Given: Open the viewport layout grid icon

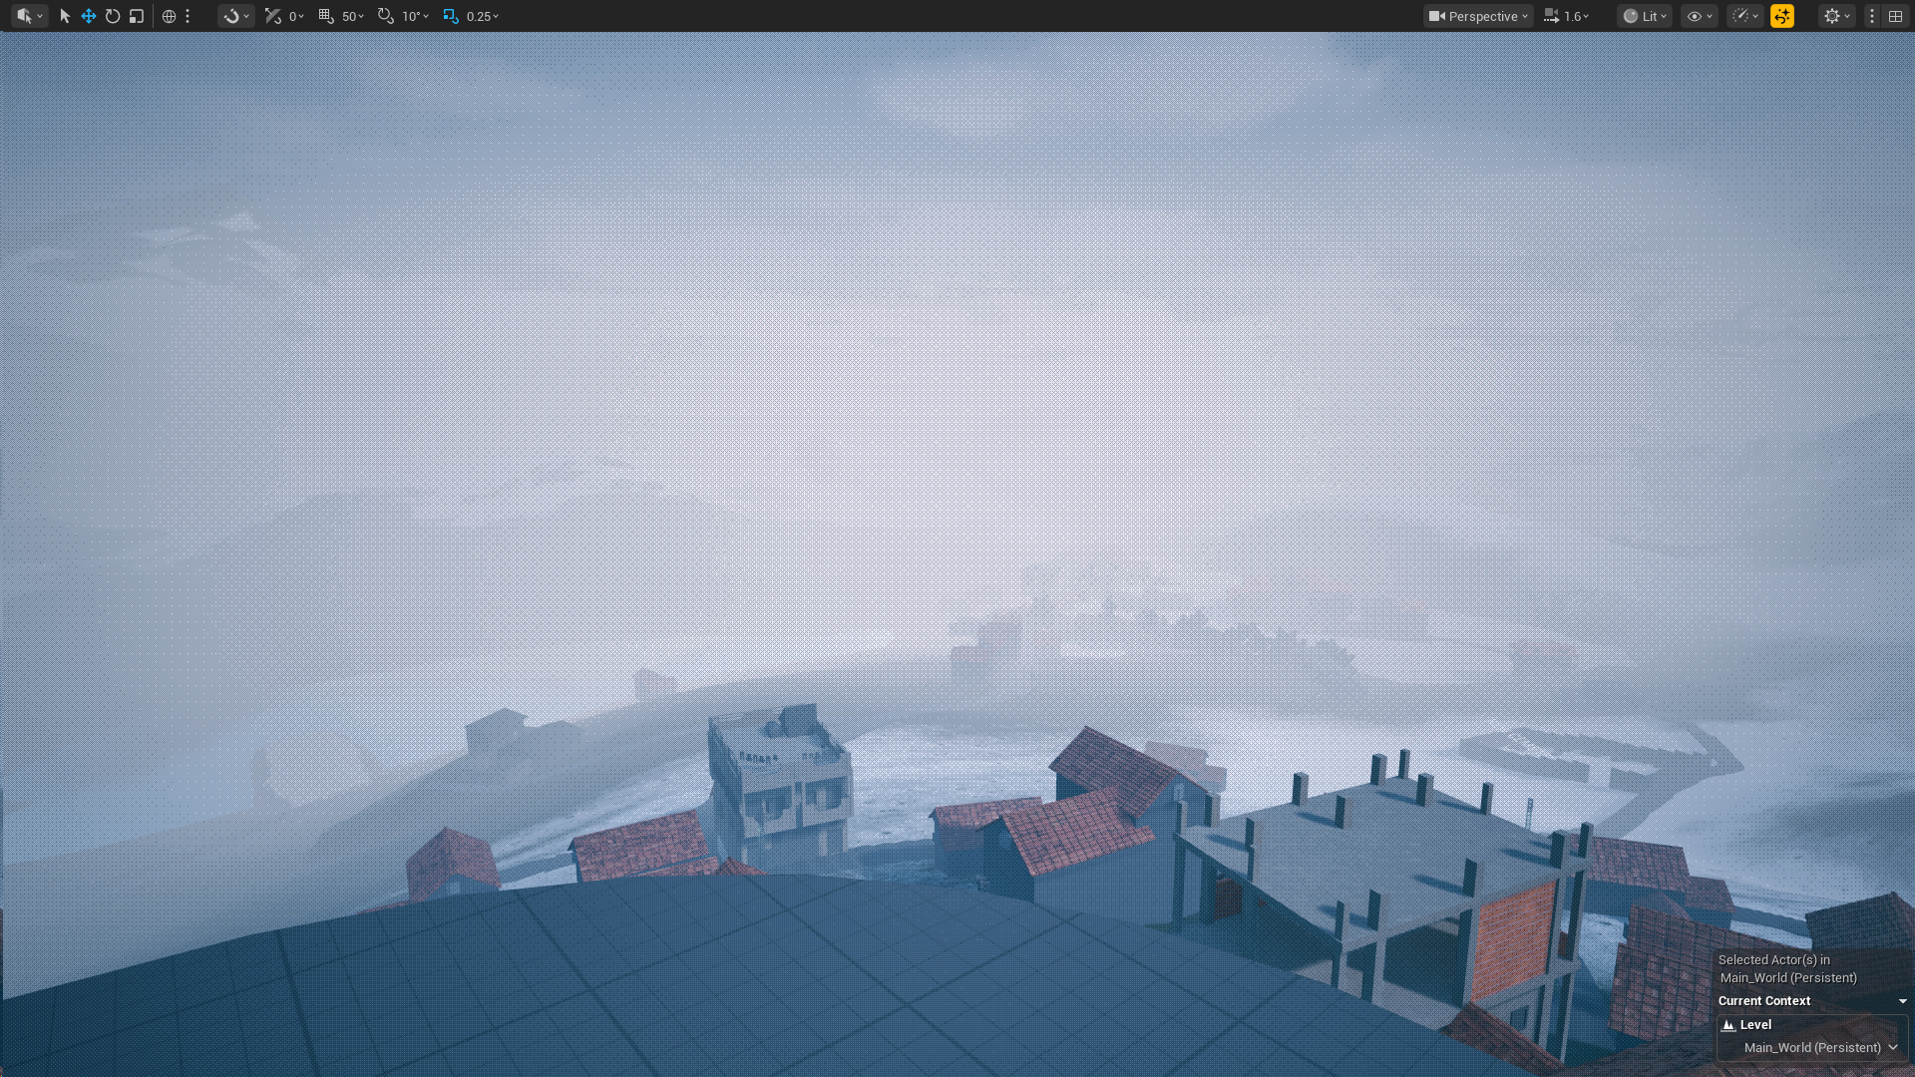Looking at the screenshot, I should pyautogui.click(x=1895, y=16).
